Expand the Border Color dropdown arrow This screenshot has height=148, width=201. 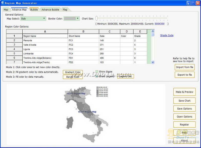pyautogui.click(x=77, y=18)
